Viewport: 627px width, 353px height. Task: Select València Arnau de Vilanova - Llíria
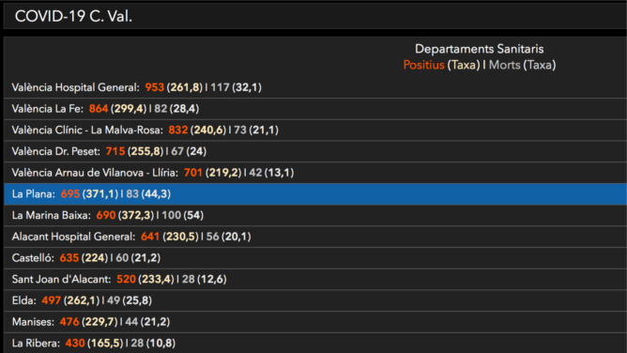(315, 173)
